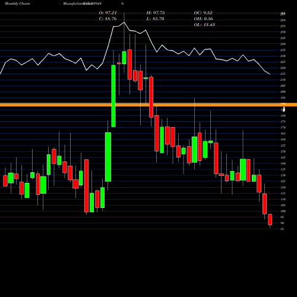Click the "OL: 13.43" readout

click(204, 24)
